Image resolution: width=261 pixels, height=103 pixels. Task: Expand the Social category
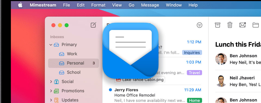pyautogui.click(x=51, y=82)
